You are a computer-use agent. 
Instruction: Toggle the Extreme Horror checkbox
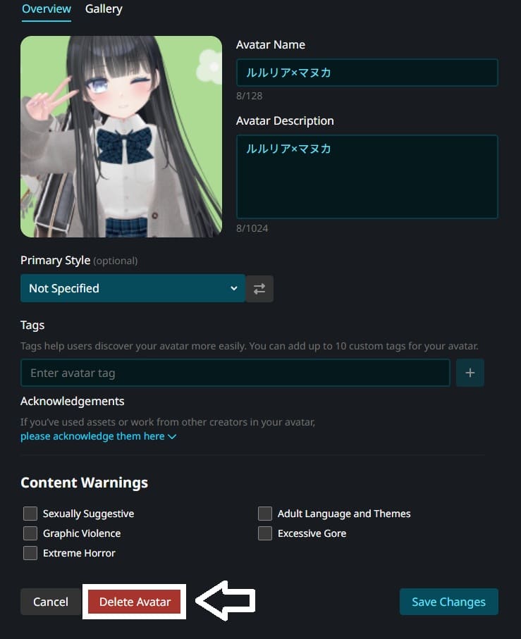pyautogui.click(x=30, y=553)
